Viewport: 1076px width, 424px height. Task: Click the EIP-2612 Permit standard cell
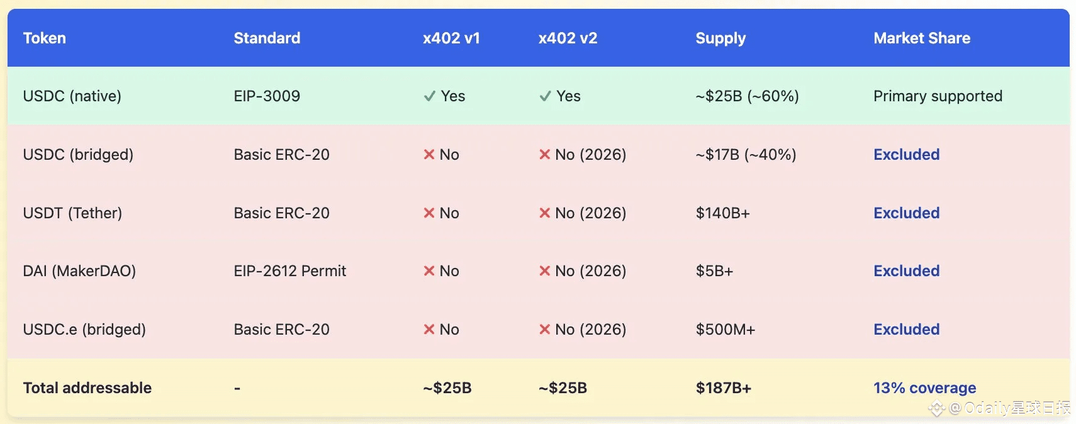(x=290, y=271)
